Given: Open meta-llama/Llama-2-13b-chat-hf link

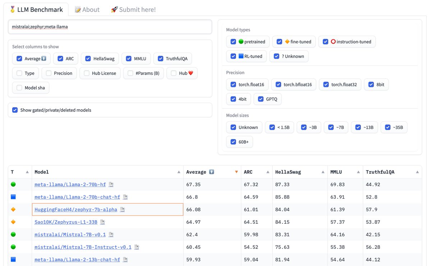Looking at the screenshot, I should click(77, 260).
